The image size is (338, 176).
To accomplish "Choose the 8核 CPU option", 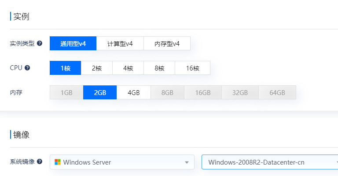I will pos(159,68).
